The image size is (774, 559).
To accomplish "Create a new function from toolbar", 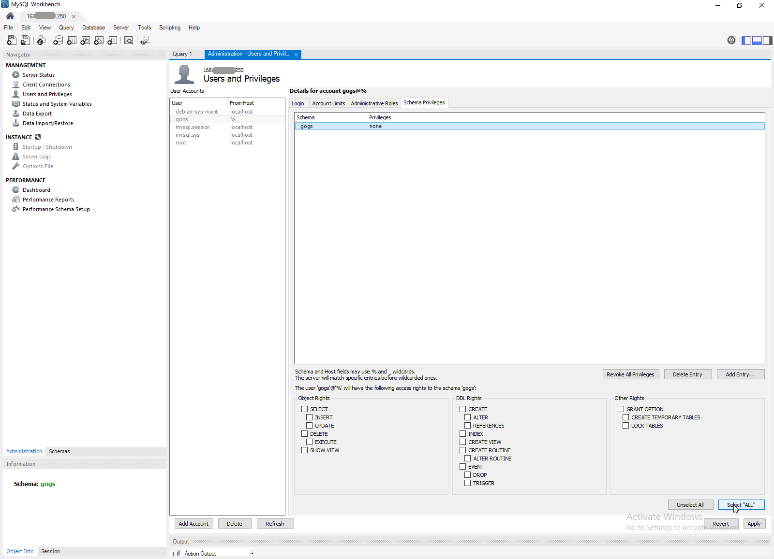I will pos(112,41).
